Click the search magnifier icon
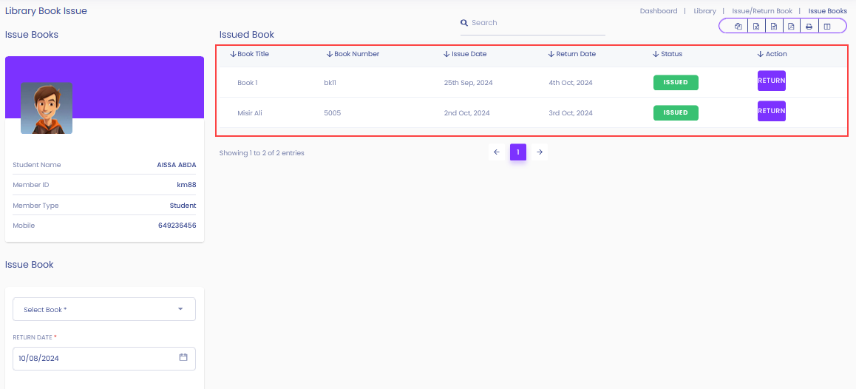856x389 pixels. [464, 23]
